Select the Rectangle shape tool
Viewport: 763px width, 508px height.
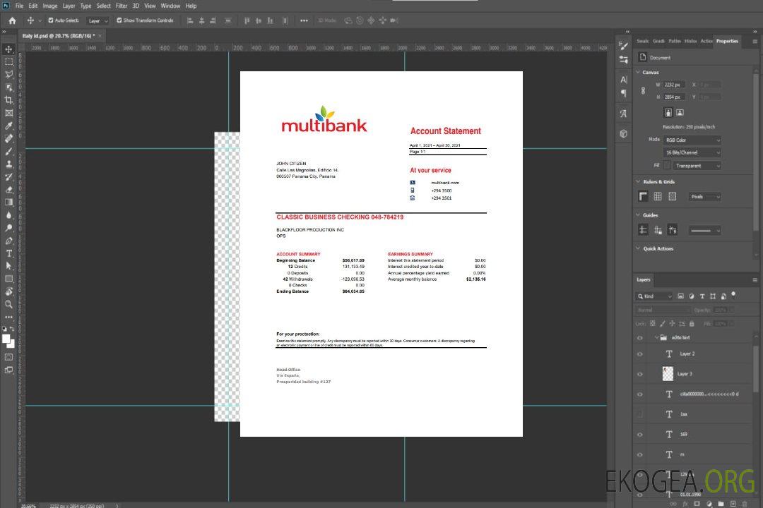(x=8, y=279)
